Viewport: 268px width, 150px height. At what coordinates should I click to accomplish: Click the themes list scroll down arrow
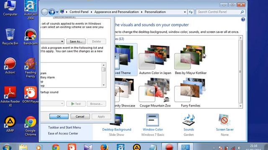240,106
